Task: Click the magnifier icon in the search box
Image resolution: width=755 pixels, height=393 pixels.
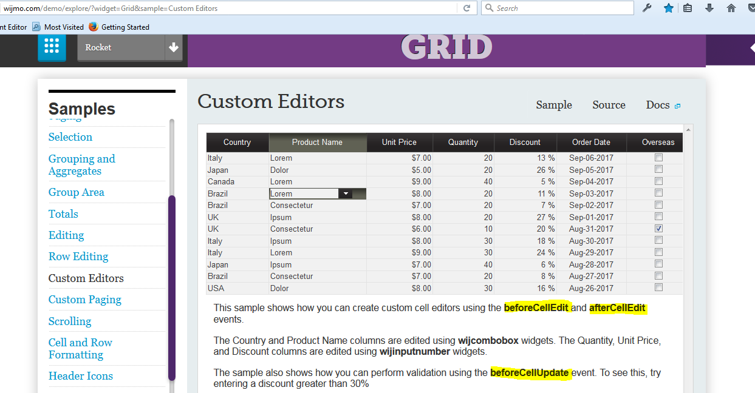Action: [489, 8]
